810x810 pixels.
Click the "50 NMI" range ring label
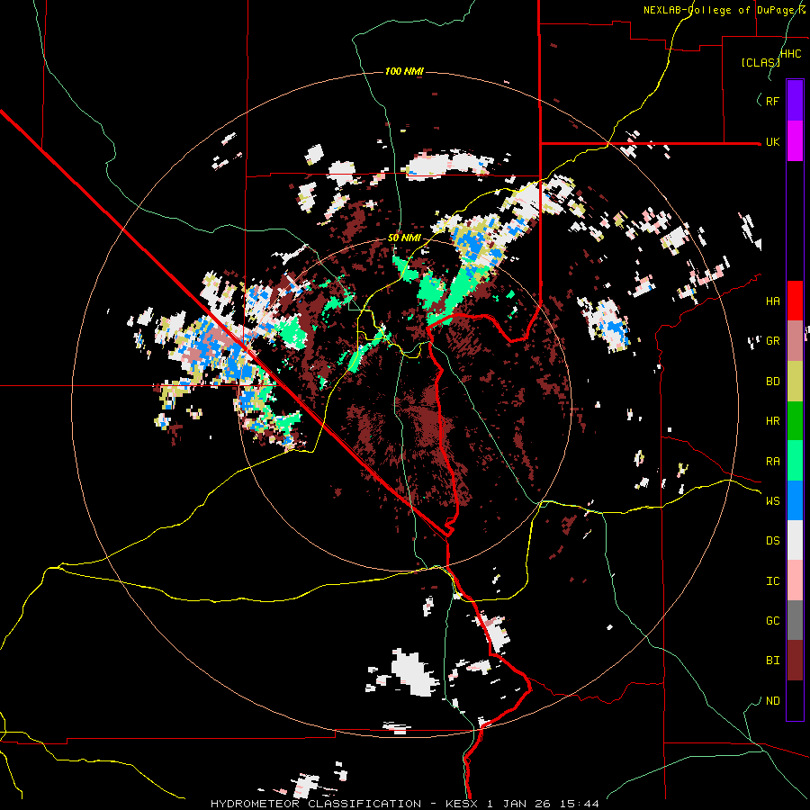click(404, 238)
